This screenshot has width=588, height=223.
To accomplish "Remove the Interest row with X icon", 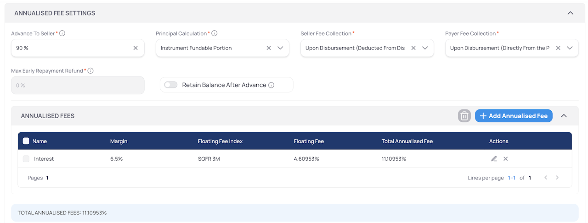I will click(505, 159).
